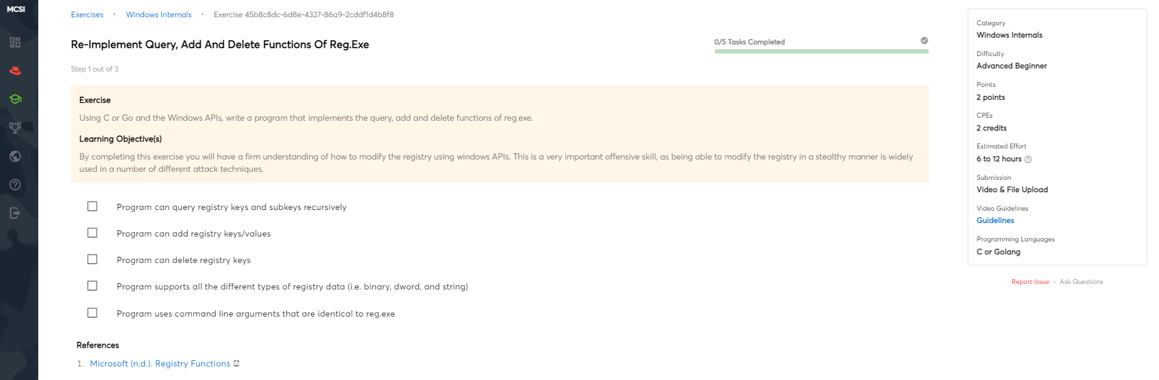Check 'Program can query registry keys' checkbox

click(x=93, y=206)
